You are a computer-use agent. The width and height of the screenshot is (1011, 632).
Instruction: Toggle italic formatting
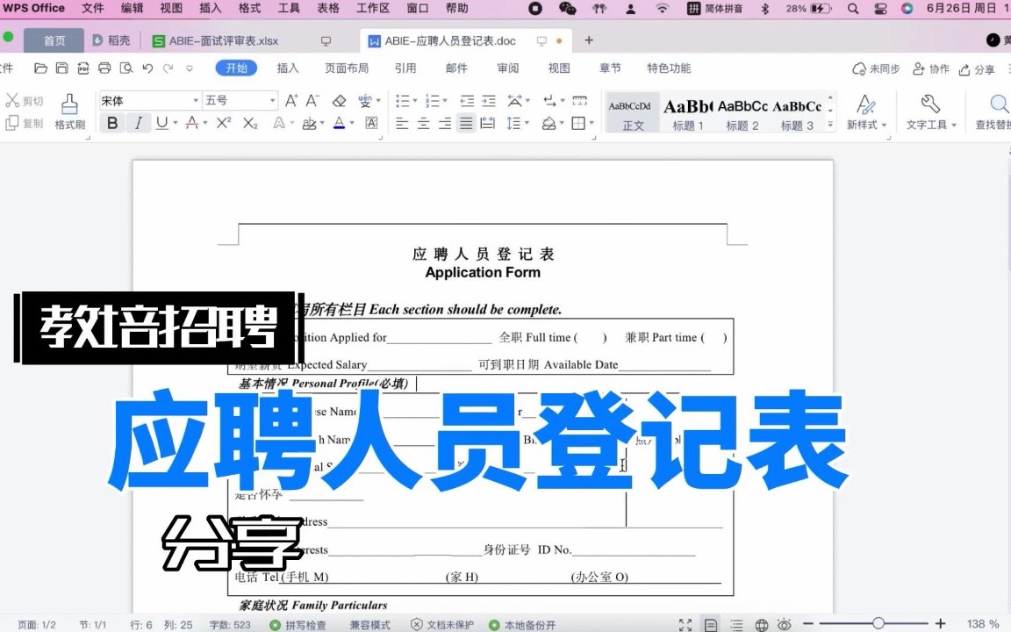click(x=137, y=123)
